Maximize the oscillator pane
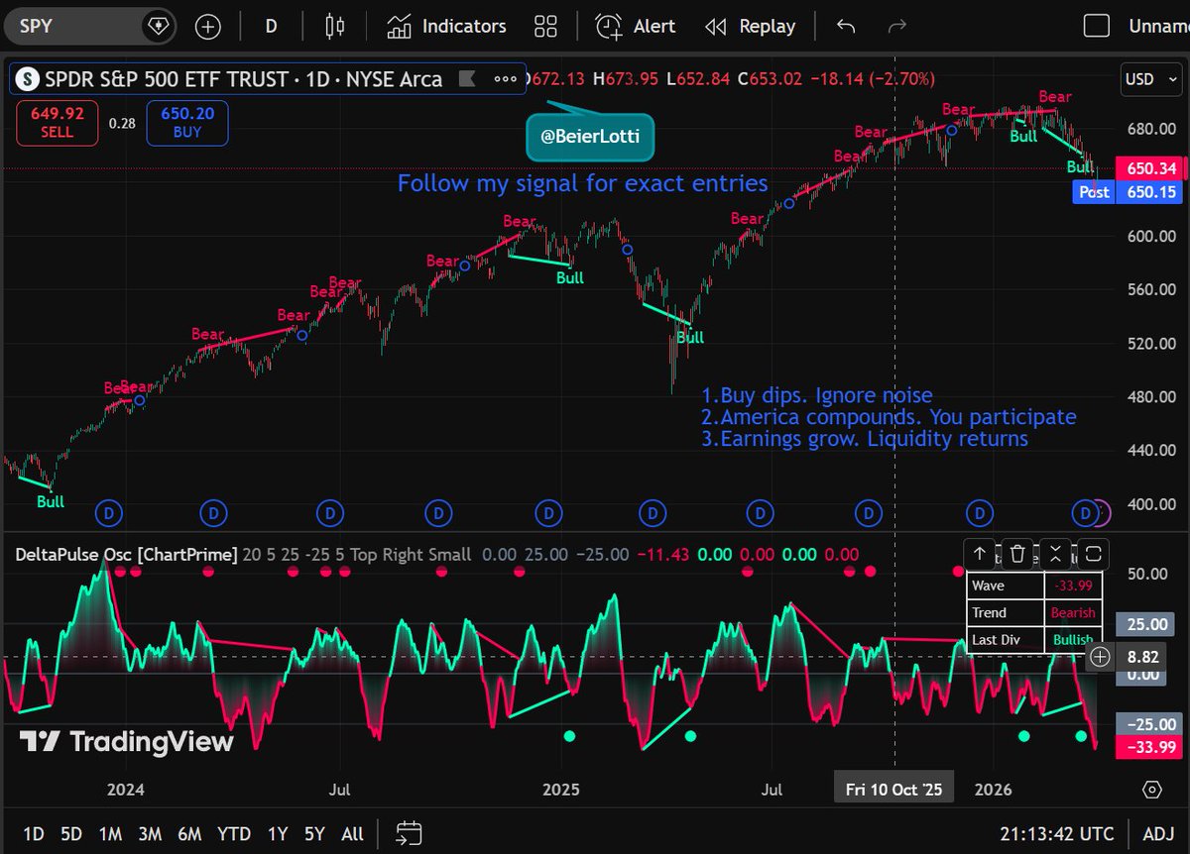The image size is (1190, 854). [x=1093, y=554]
